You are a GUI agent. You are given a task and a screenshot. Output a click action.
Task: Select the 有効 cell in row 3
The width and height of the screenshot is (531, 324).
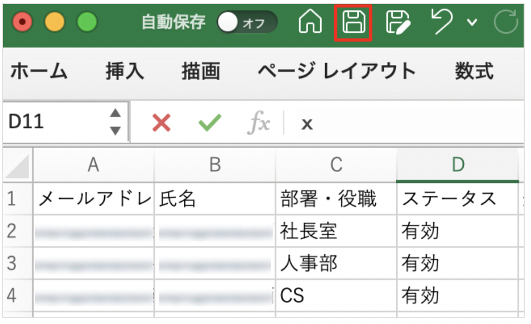(457, 263)
